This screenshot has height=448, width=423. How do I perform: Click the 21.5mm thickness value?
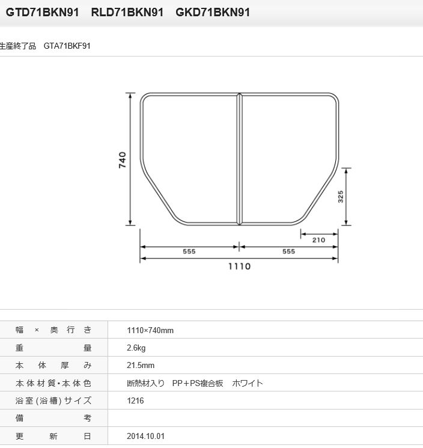141,365
